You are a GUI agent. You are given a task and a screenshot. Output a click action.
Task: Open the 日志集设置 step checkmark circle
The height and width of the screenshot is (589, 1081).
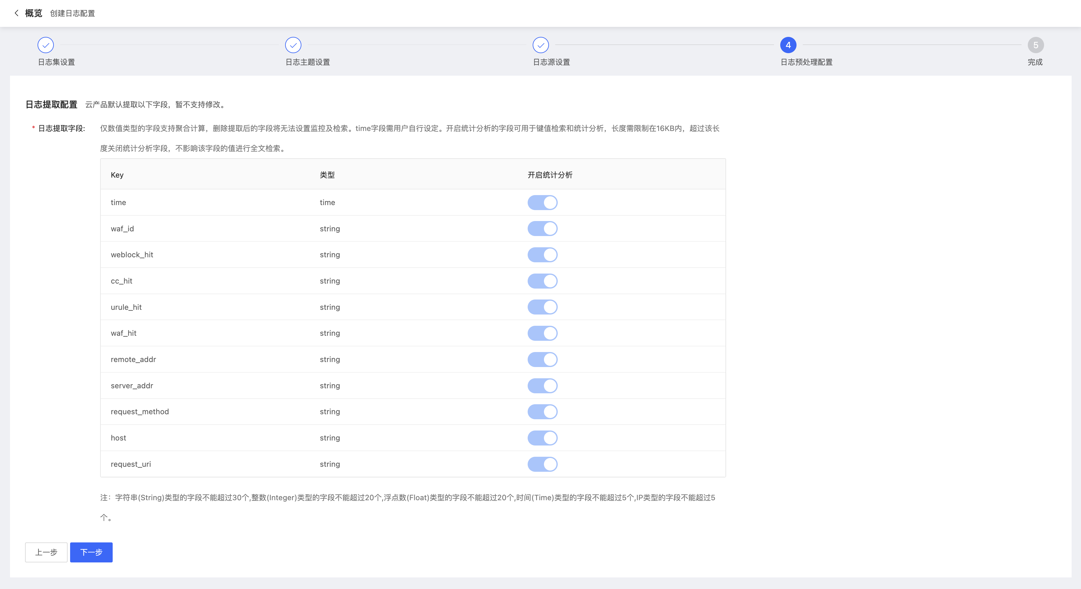point(46,45)
